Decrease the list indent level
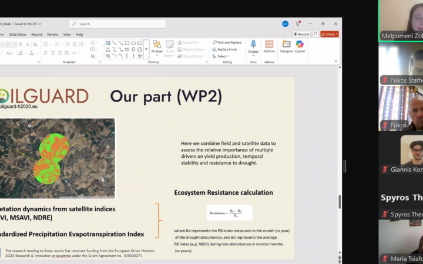 pyautogui.click(x=68, y=44)
